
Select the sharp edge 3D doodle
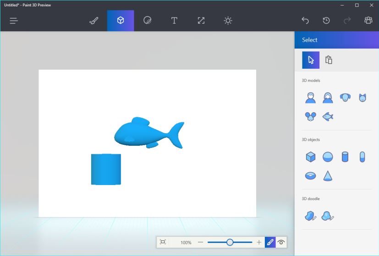(310, 216)
